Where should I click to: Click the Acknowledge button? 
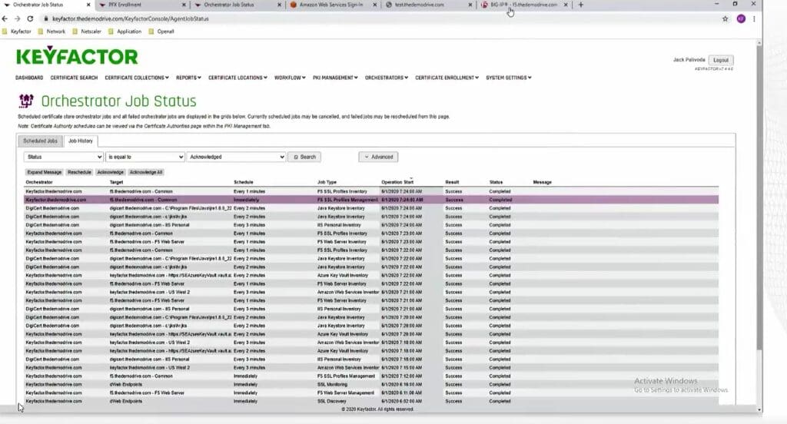(x=111, y=172)
